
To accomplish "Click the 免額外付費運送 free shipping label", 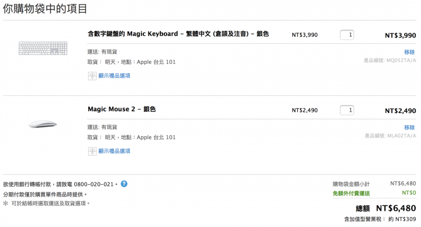I will 351,194.
